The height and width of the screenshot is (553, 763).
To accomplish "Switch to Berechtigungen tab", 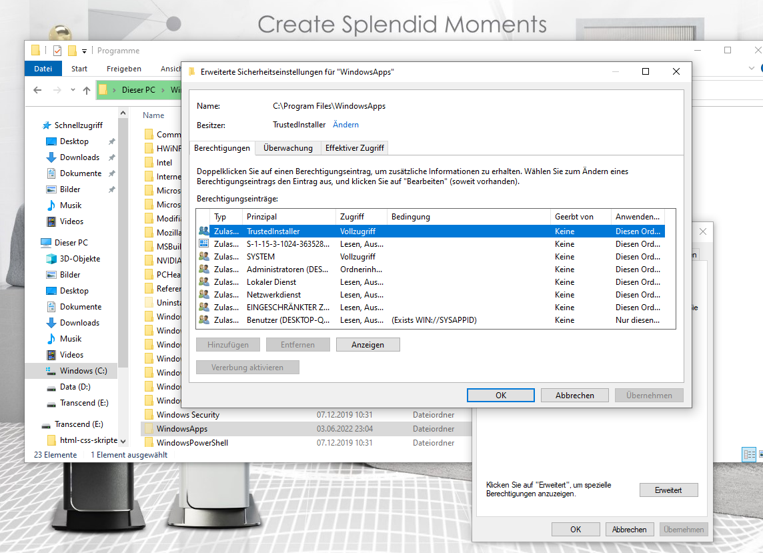I will tap(222, 148).
